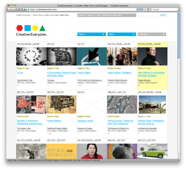The height and width of the screenshot is (170, 186).
Task: Click the yellow circle logo shape
Action: tap(35, 28)
